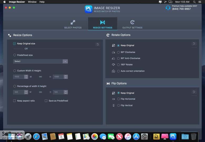Open the predefined size Select dropdown

[x=41, y=61]
